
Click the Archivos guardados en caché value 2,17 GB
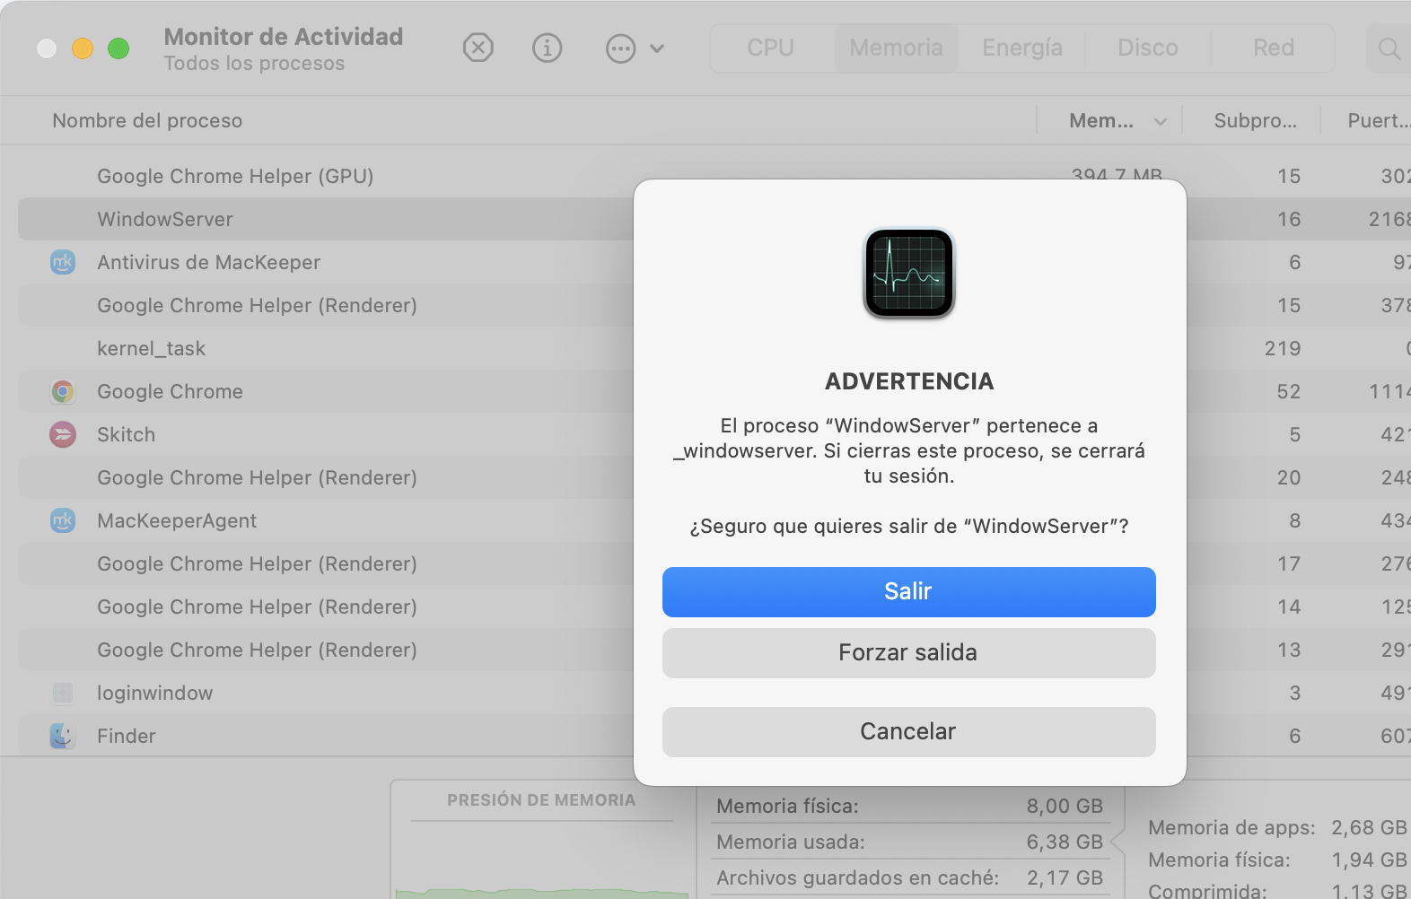(x=1065, y=877)
